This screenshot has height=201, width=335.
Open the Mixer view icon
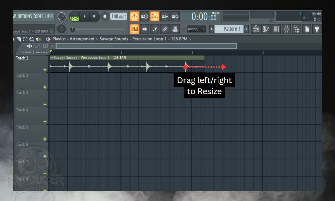point(286,29)
